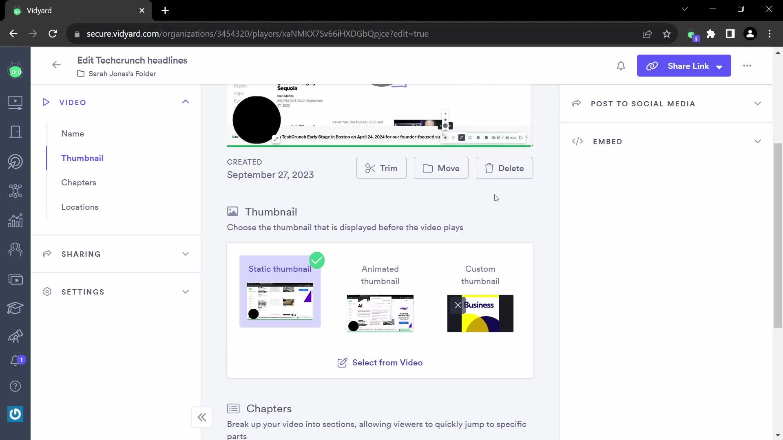The width and height of the screenshot is (783, 440).
Task: Reload the page
Action: 53,34
